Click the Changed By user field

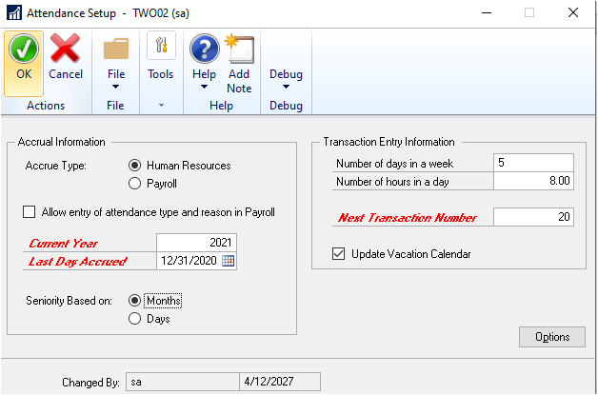coord(182,382)
